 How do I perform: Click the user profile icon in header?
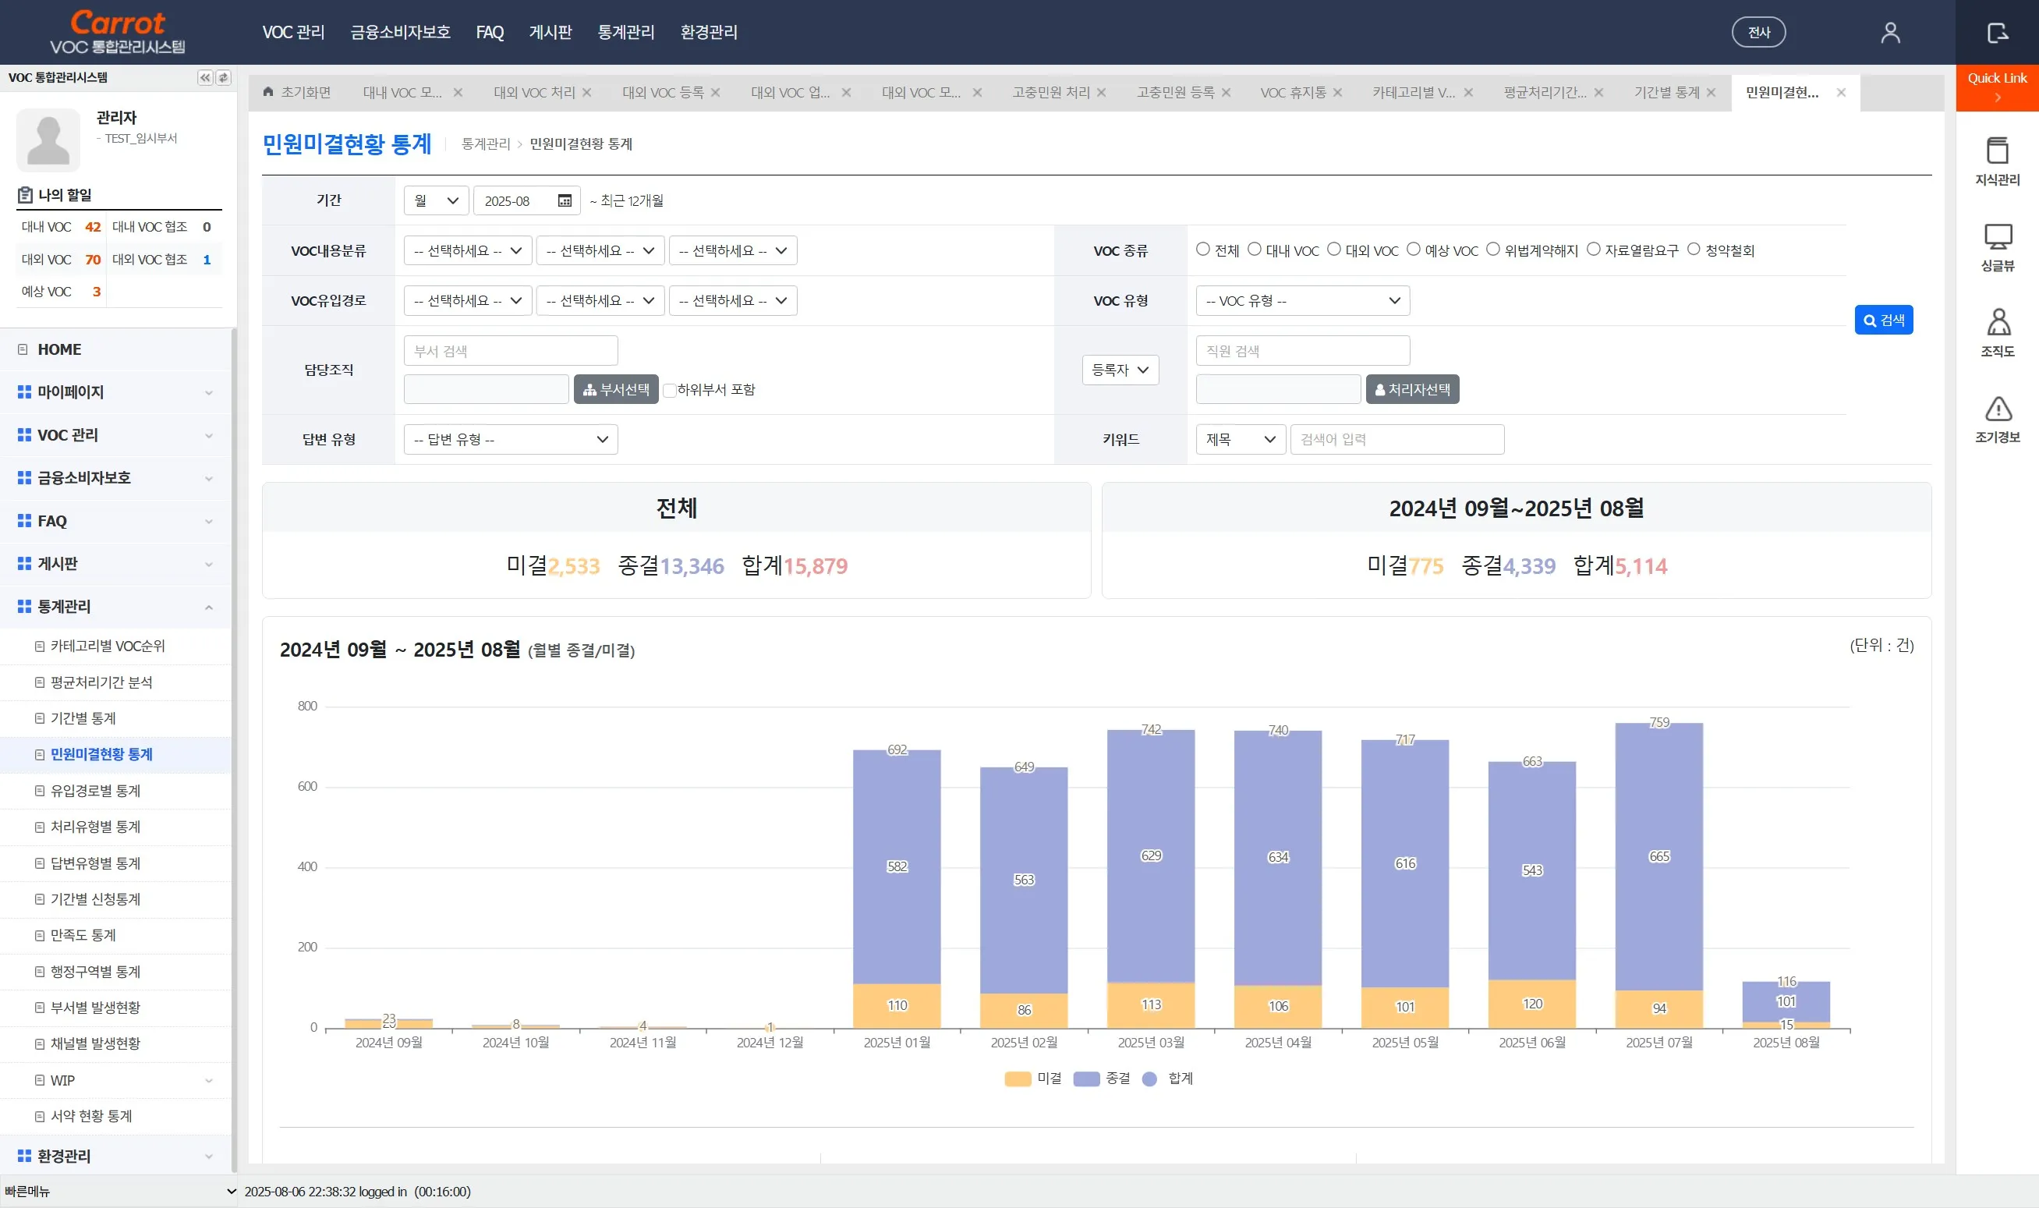click(1890, 33)
